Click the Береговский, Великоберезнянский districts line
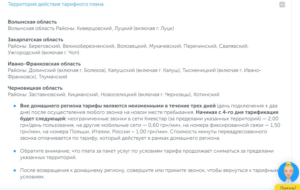300x190 pixels. pyautogui.click(x=128, y=46)
